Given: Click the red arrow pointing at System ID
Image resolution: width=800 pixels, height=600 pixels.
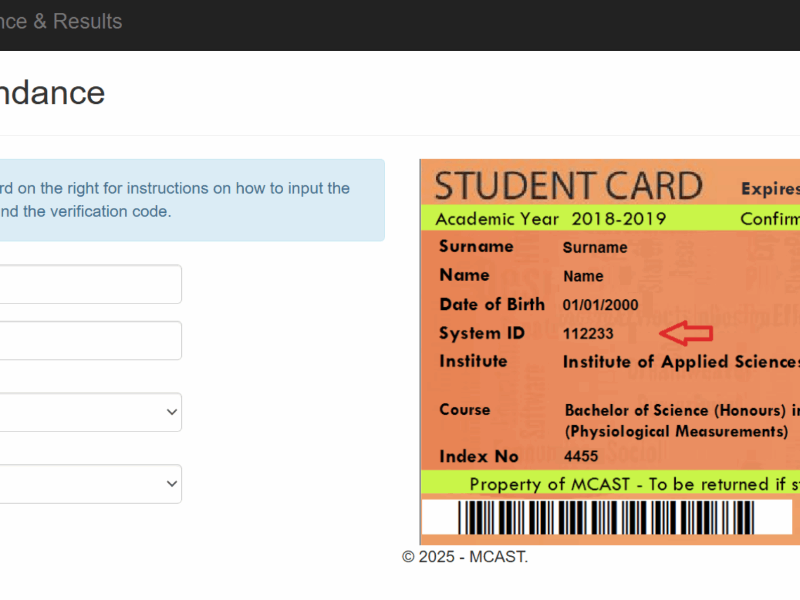Looking at the screenshot, I should click(x=686, y=334).
